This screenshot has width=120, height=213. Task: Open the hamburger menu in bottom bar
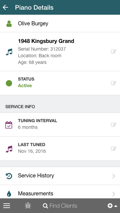click(x=7, y=206)
